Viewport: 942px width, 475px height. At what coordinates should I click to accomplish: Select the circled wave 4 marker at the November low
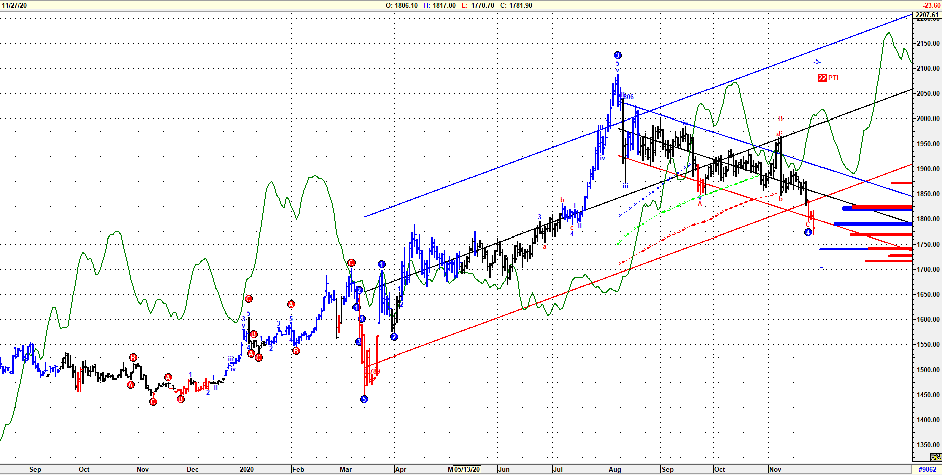(808, 232)
